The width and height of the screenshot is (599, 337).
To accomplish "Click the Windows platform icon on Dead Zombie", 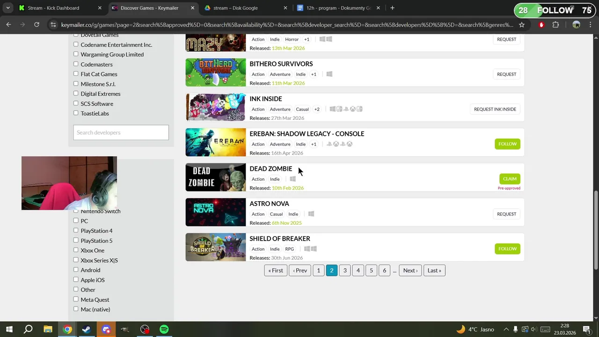I will coord(292,179).
